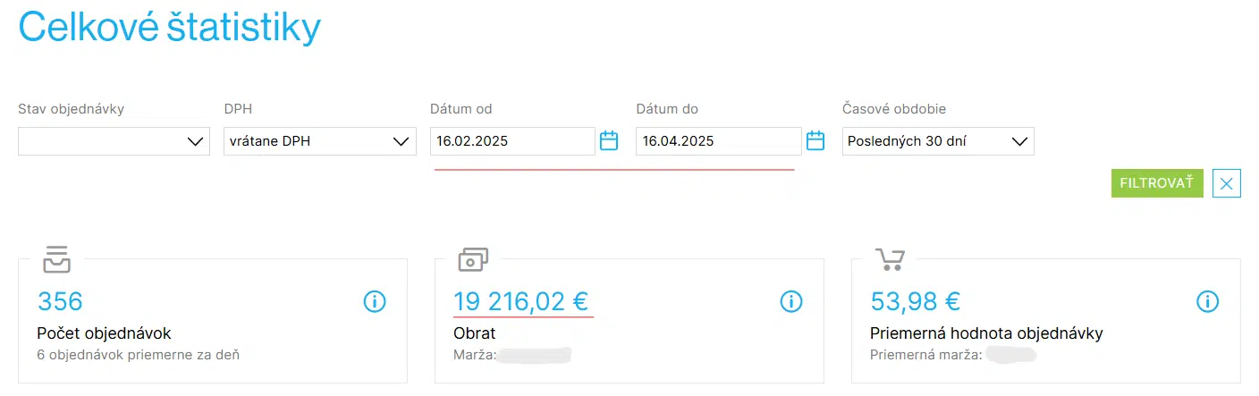Click the 19 216,02 € turnover value
This screenshot has height=396, width=1259.
point(521,301)
